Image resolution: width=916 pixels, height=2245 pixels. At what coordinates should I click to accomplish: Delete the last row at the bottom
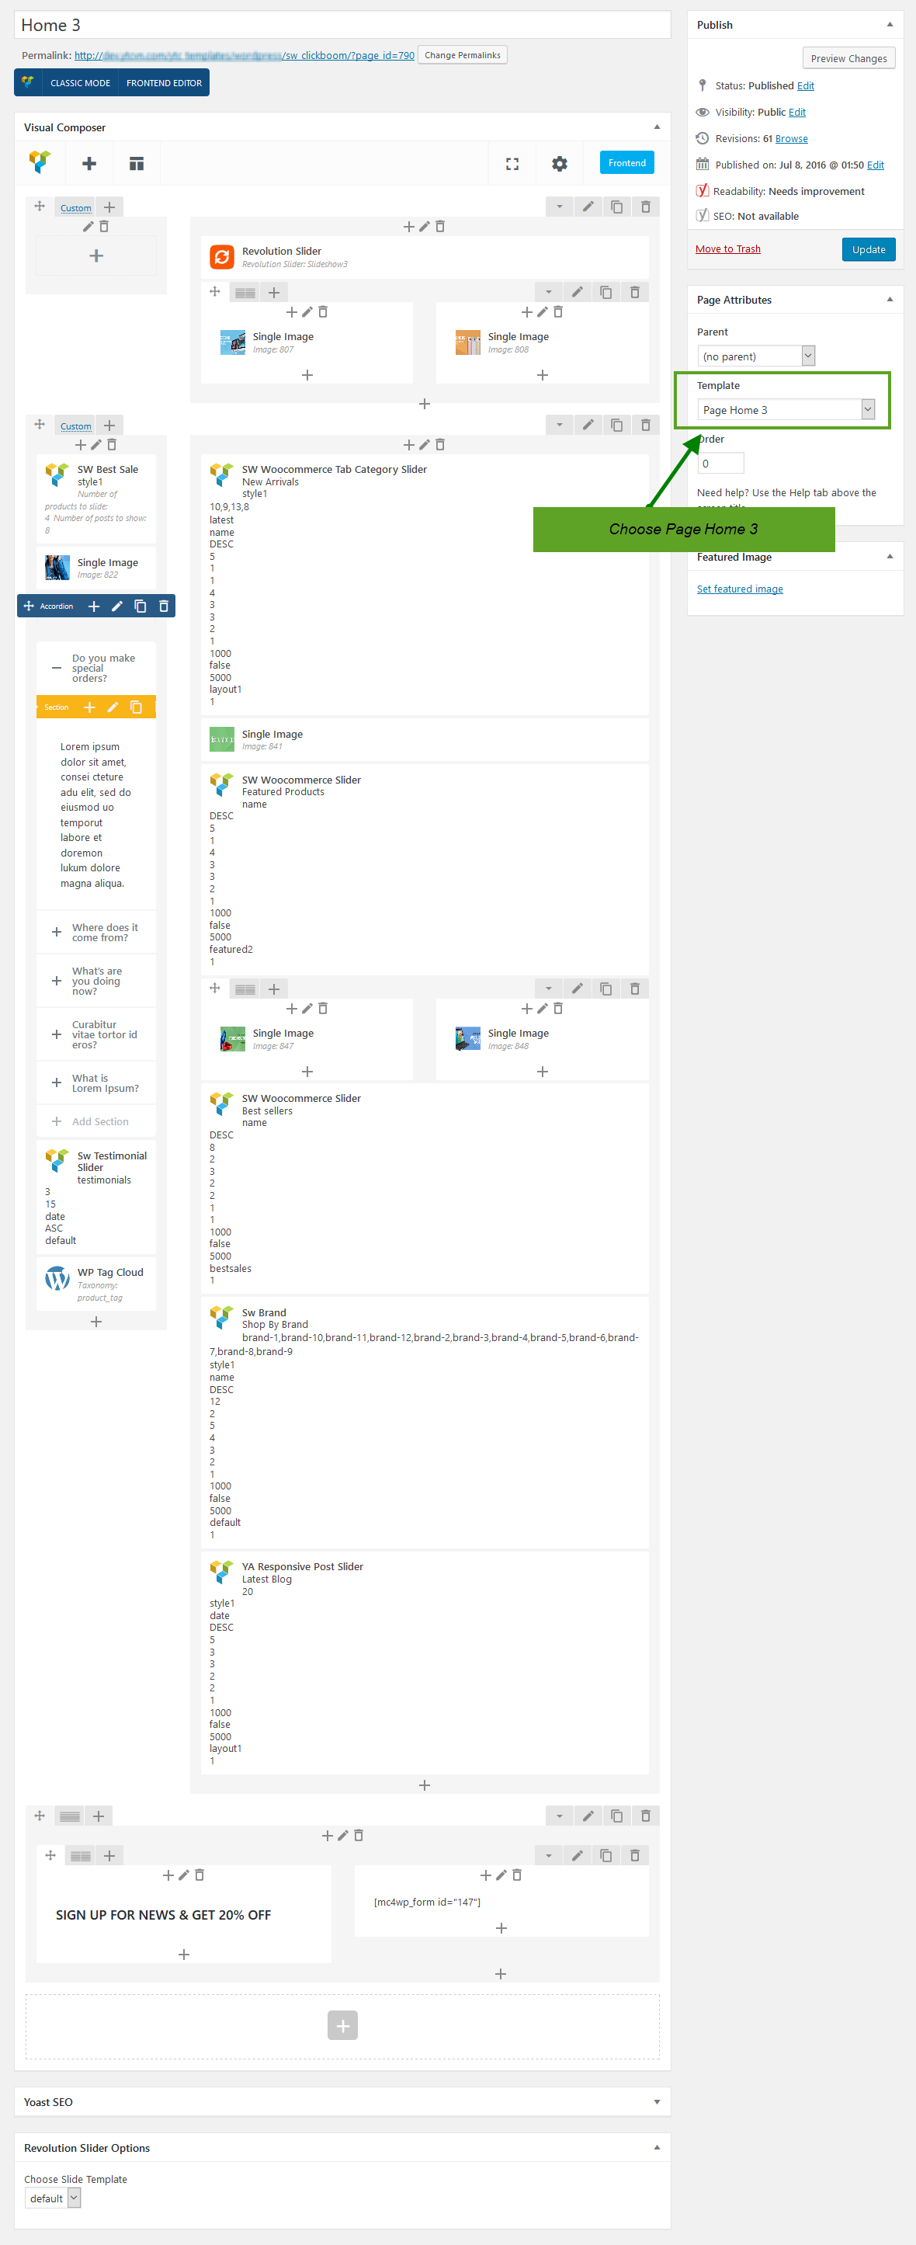pos(646,1816)
